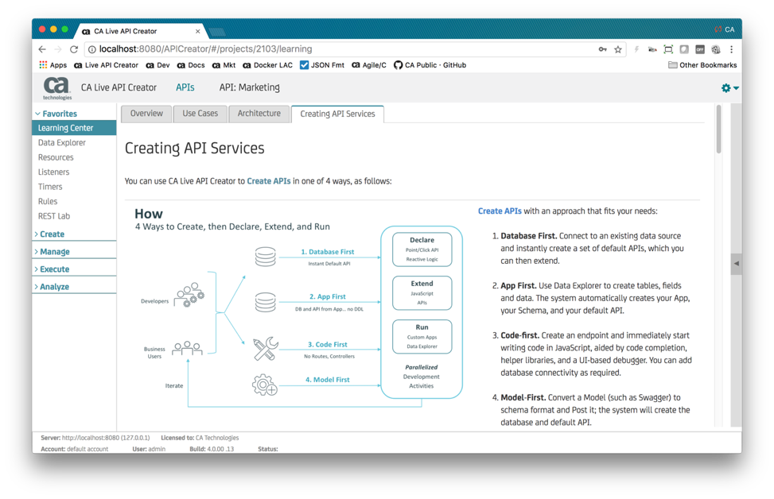
Task: Open the Agile/C bookmark
Action: (x=369, y=65)
